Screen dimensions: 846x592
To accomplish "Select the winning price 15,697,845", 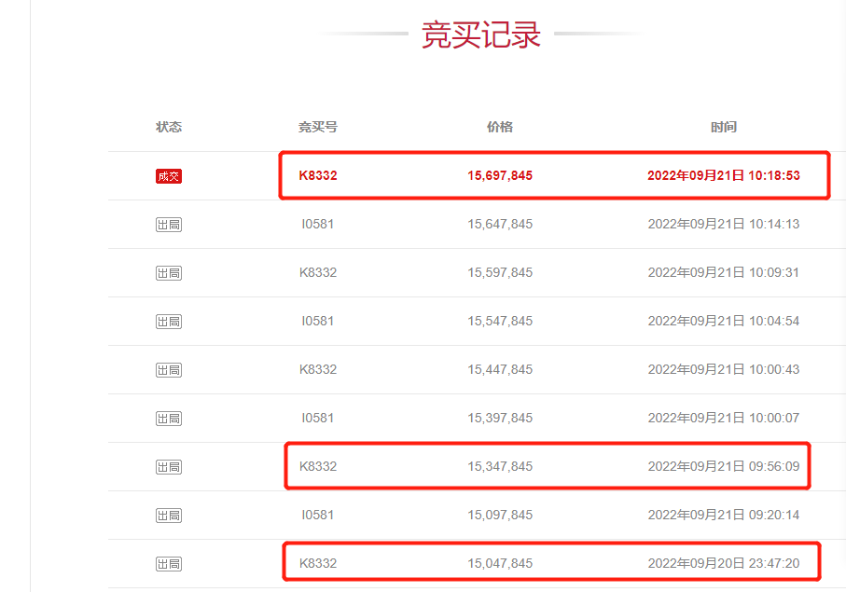I will tap(500, 176).
